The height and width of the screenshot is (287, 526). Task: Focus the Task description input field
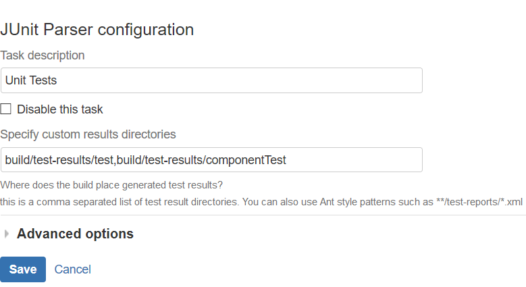click(211, 80)
